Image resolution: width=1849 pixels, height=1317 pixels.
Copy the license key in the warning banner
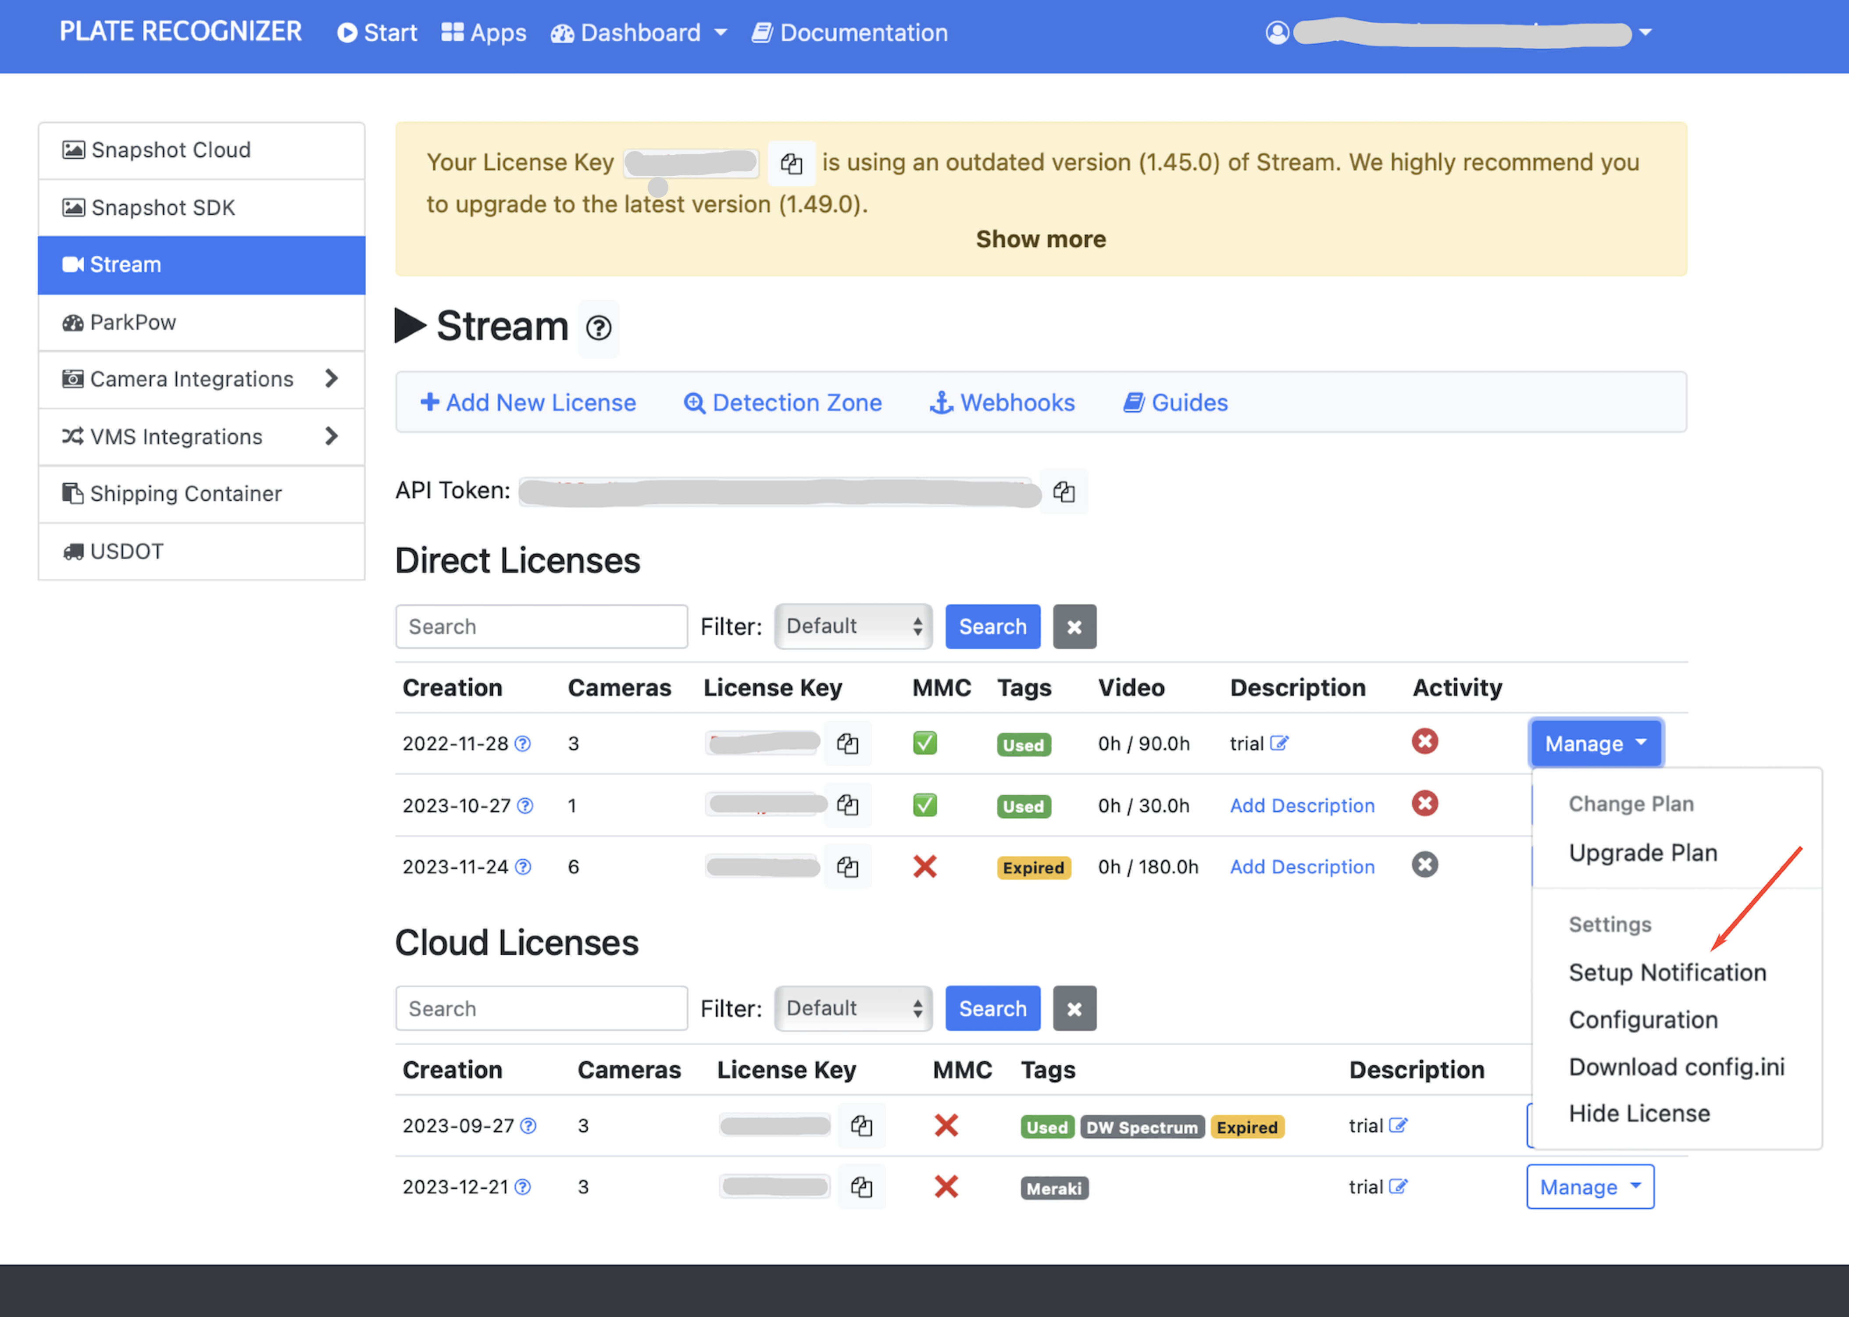pyautogui.click(x=791, y=164)
